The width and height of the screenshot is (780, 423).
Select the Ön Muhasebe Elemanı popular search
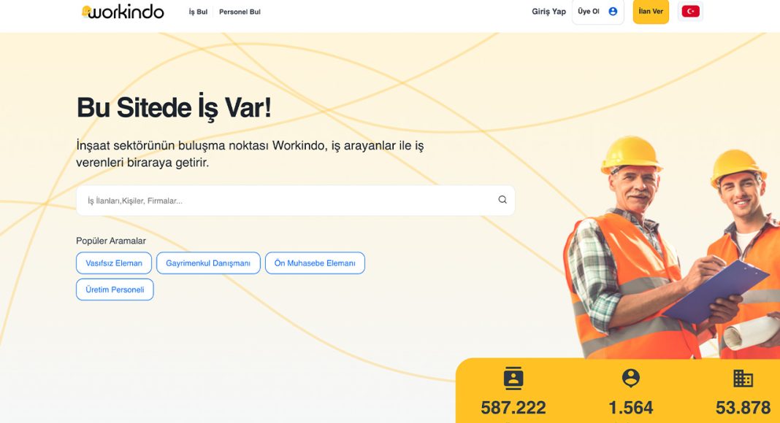(315, 263)
